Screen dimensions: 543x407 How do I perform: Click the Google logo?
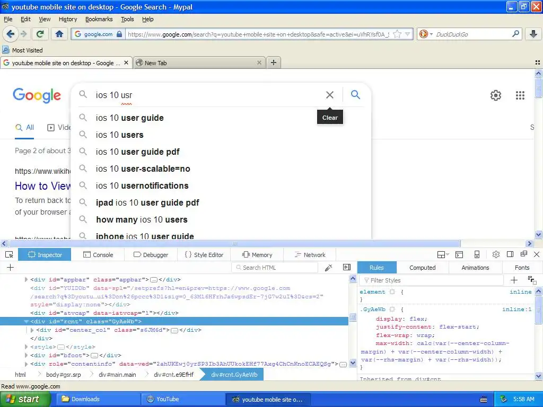[37, 95]
